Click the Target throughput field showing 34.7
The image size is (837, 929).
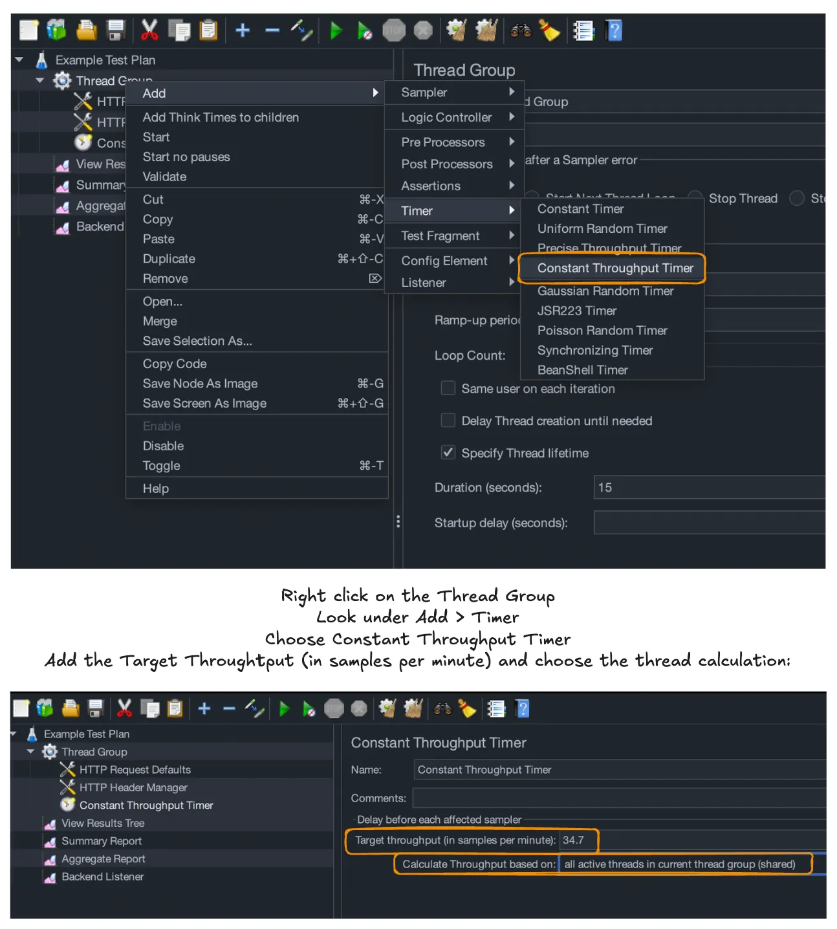coord(693,840)
